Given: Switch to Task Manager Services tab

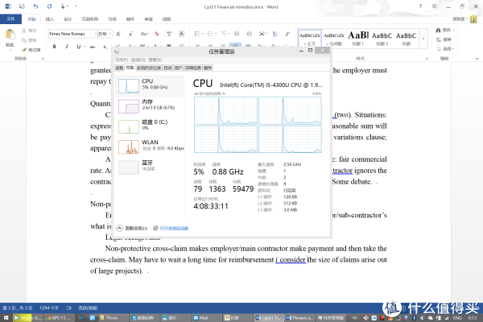Looking at the screenshot, I should [208, 68].
